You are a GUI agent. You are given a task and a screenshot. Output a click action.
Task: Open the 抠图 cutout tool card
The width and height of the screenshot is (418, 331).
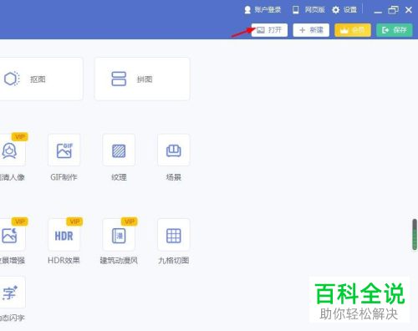[41, 79]
